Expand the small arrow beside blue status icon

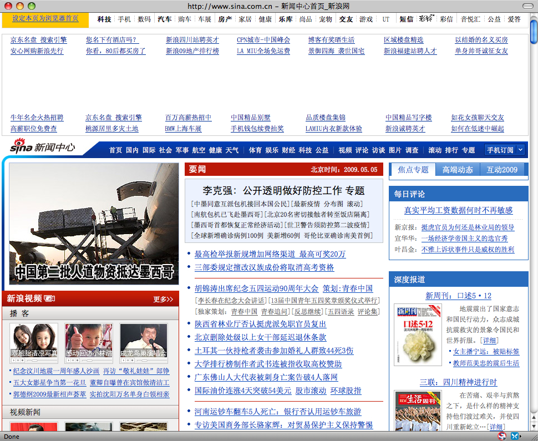coord(520,436)
